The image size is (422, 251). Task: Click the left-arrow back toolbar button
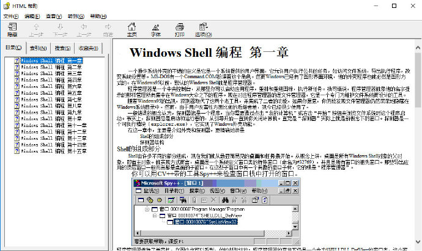tap(84, 29)
